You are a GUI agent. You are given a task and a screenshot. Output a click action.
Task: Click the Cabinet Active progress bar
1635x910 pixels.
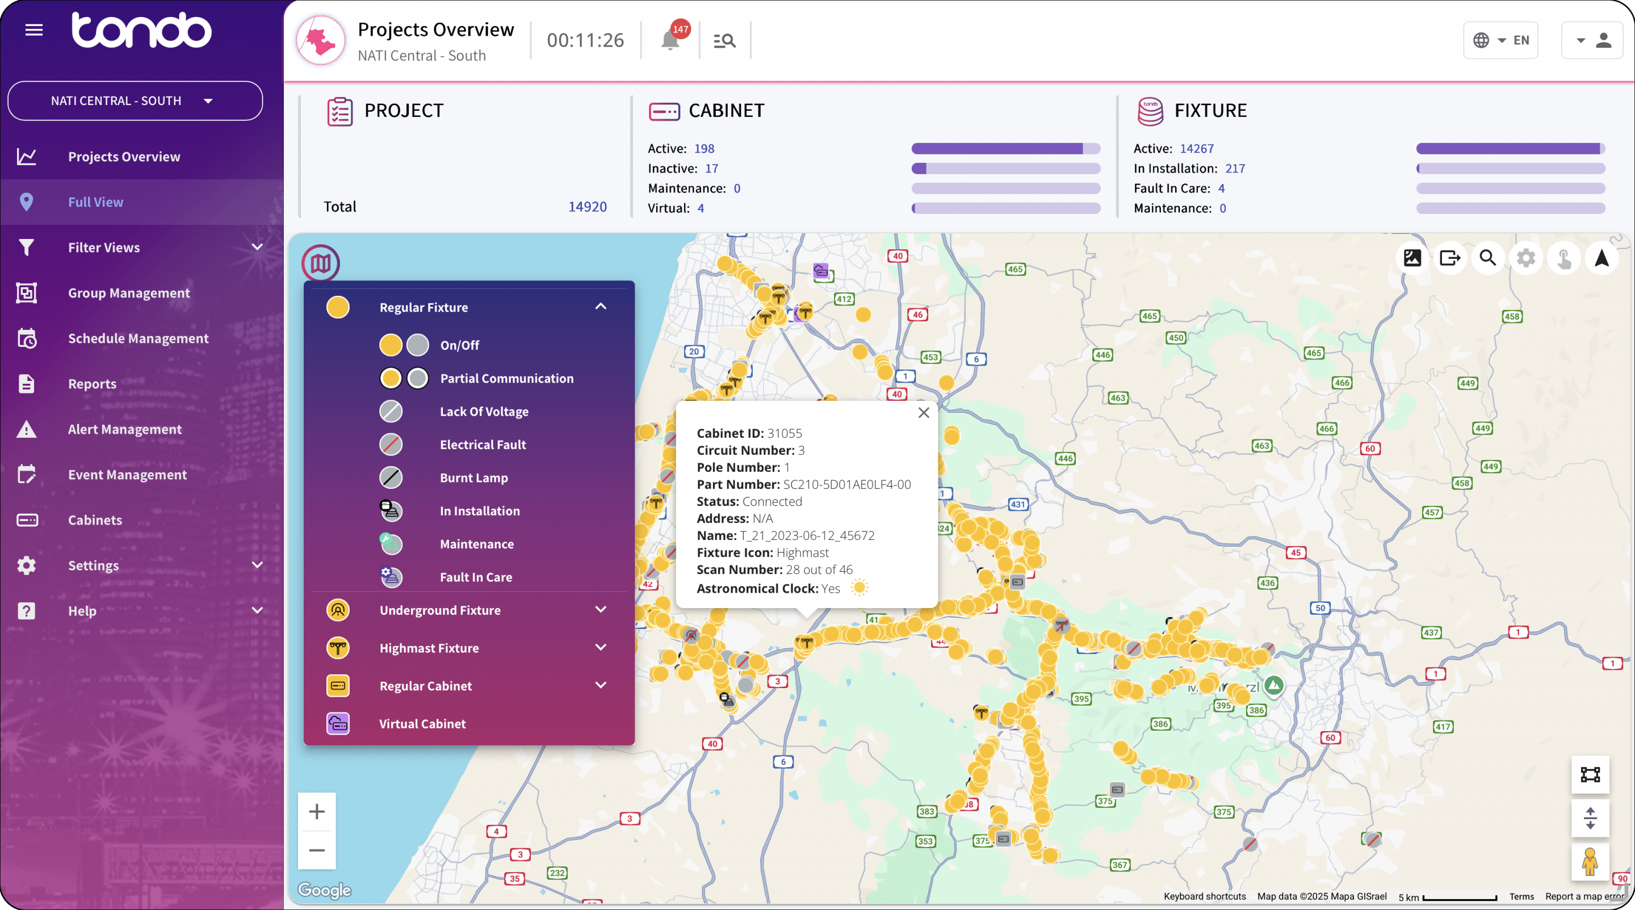coord(1005,149)
